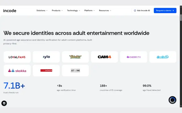Select the Aylo logo card
Viewport: 182px width, 113px height.
click(x=46, y=57)
